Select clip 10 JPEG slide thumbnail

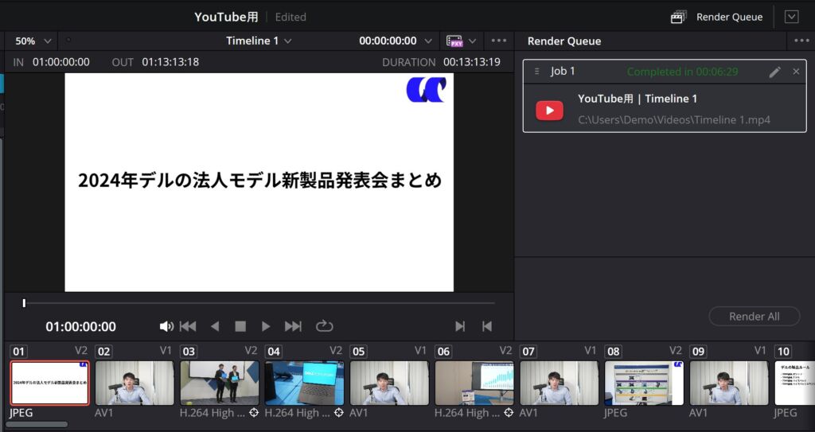pos(795,383)
